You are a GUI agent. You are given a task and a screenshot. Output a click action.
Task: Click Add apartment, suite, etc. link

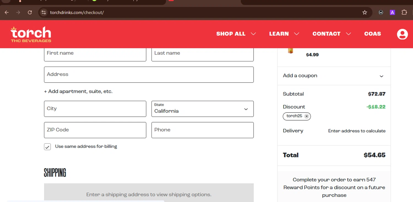(78, 91)
